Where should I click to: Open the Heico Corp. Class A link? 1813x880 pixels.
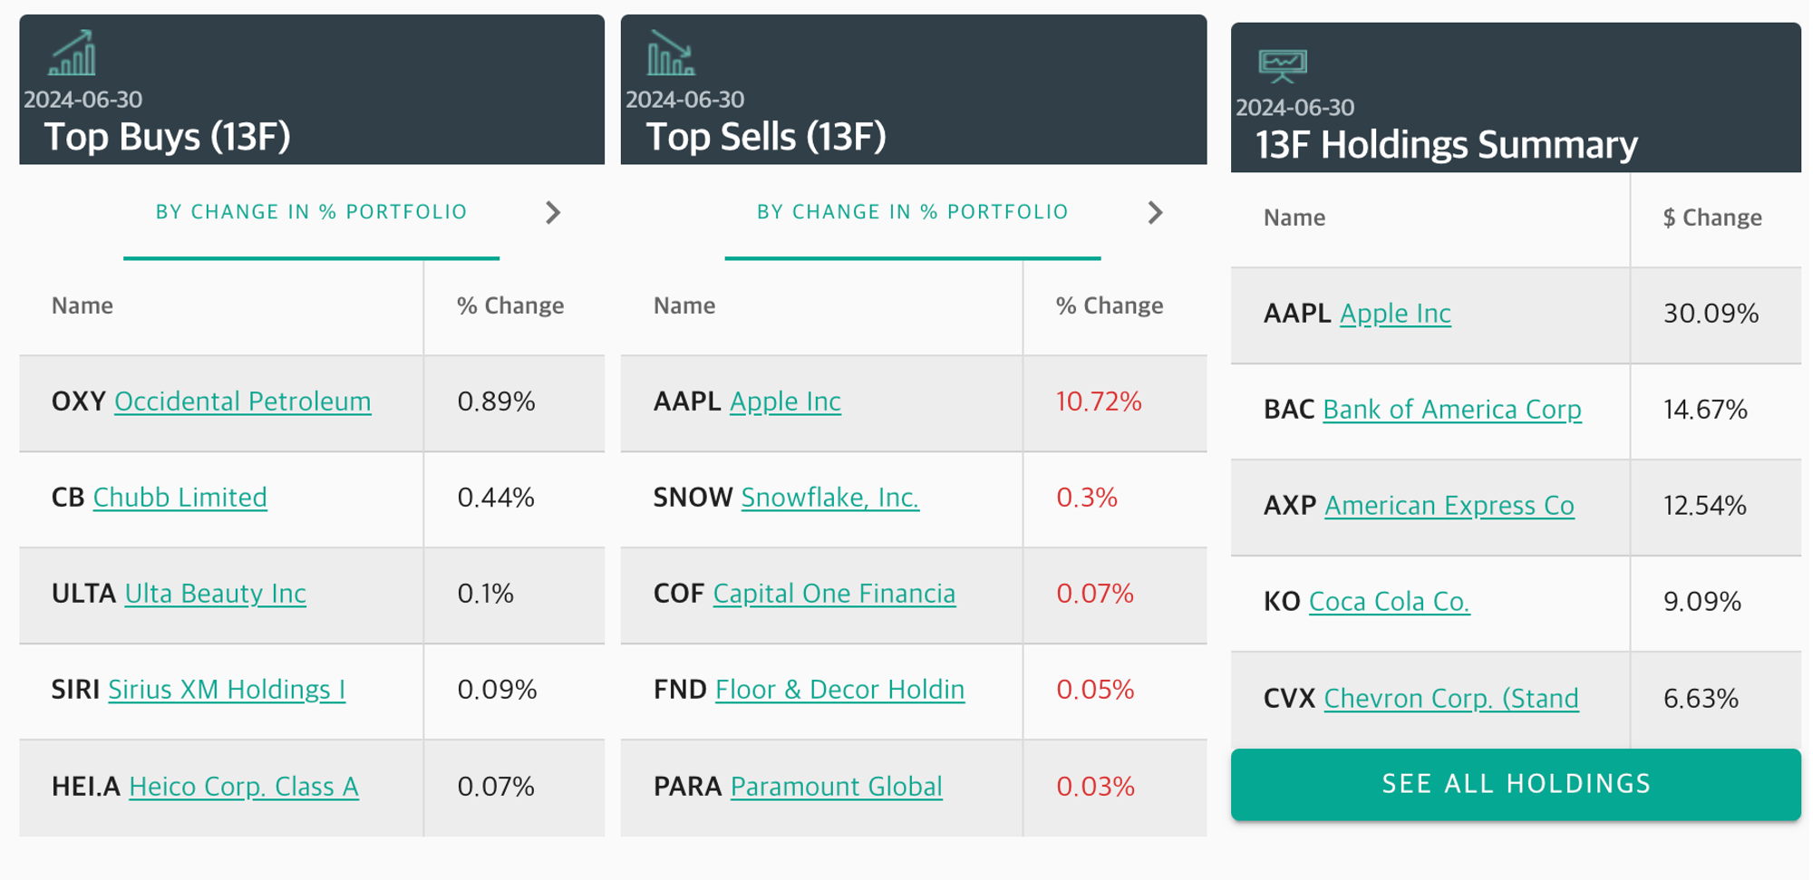pyautogui.click(x=244, y=787)
